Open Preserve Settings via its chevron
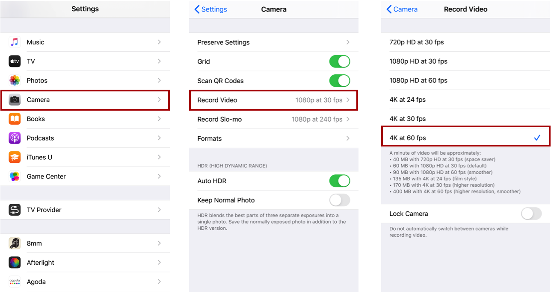Viewport: 551px width, 293px height. pyautogui.click(x=348, y=42)
